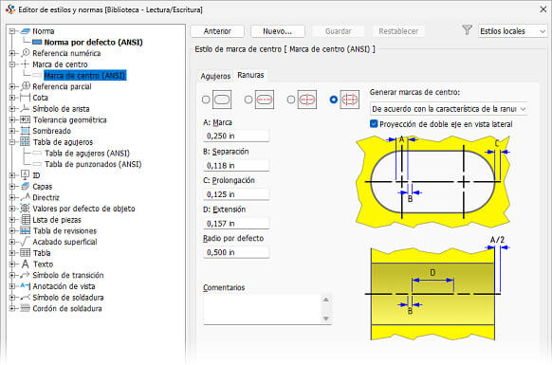This screenshot has height=365, width=552.
Task: Click the Anotación de vista icon
Action: pos(25,285)
